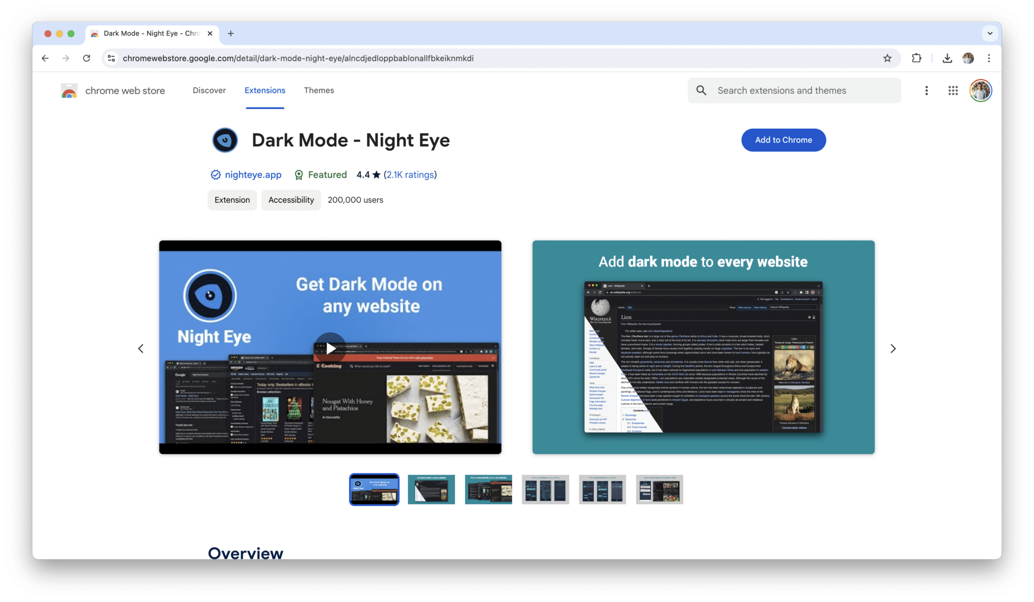Select the fourth carousel thumbnail
The height and width of the screenshot is (602, 1034).
545,489
